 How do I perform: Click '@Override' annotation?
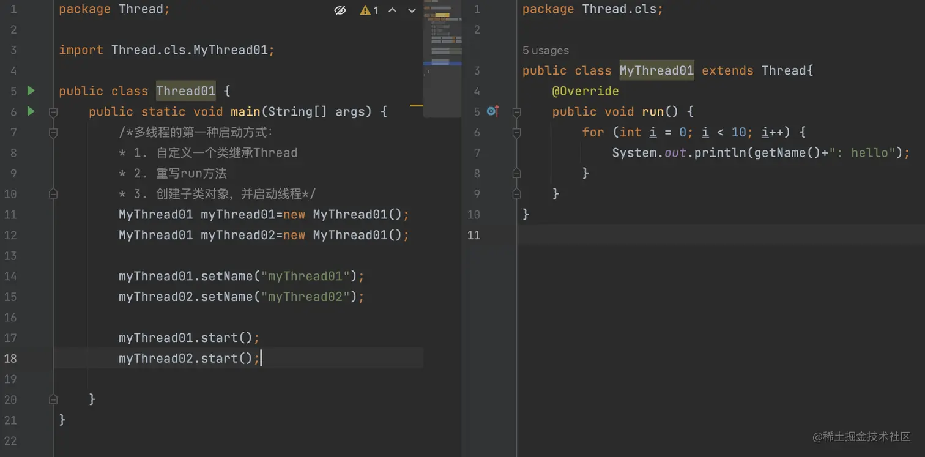[585, 91]
